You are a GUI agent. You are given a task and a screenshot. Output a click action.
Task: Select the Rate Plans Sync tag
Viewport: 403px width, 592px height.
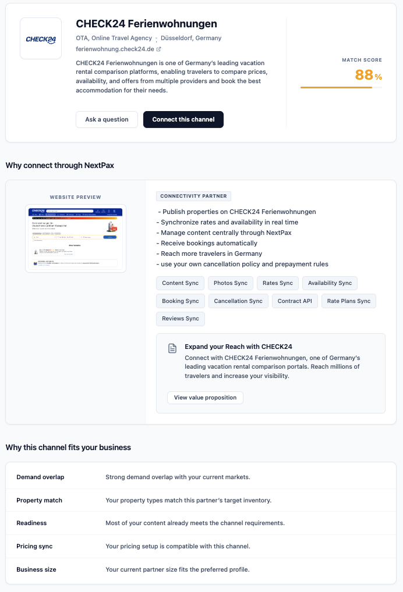click(x=349, y=301)
